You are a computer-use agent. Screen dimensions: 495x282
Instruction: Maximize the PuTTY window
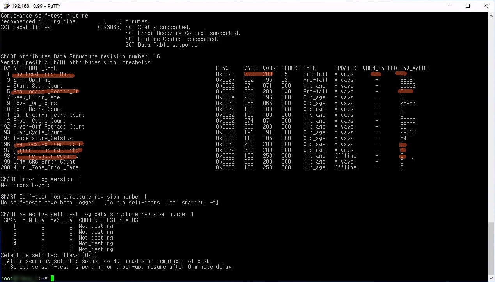[x=468, y=6]
